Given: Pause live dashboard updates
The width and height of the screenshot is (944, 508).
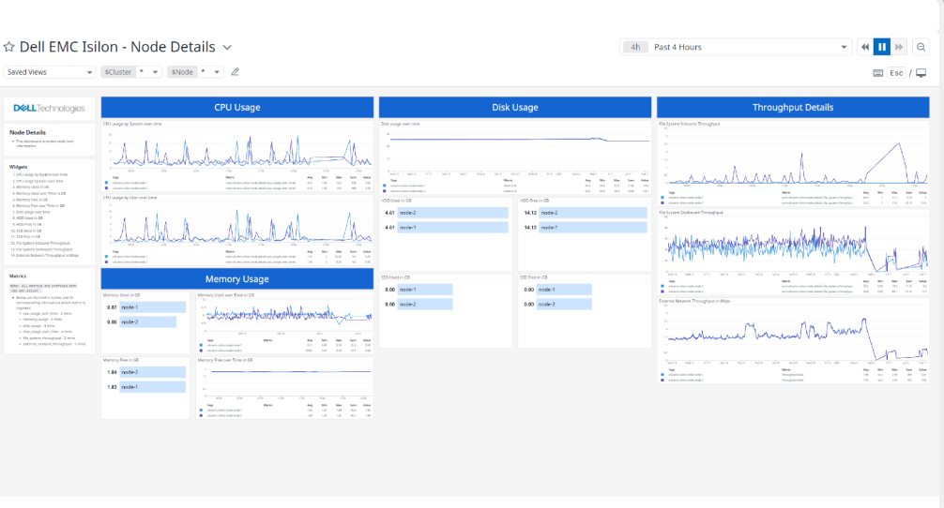Looking at the screenshot, I should click(882, 47).
